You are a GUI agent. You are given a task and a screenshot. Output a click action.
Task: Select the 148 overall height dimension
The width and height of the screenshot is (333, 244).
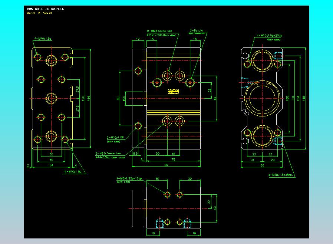(304, 98)
